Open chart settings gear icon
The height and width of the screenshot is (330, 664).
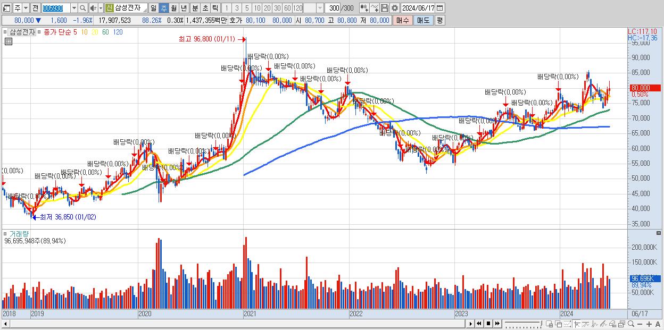pyautogui.click(x=394, y=8)
